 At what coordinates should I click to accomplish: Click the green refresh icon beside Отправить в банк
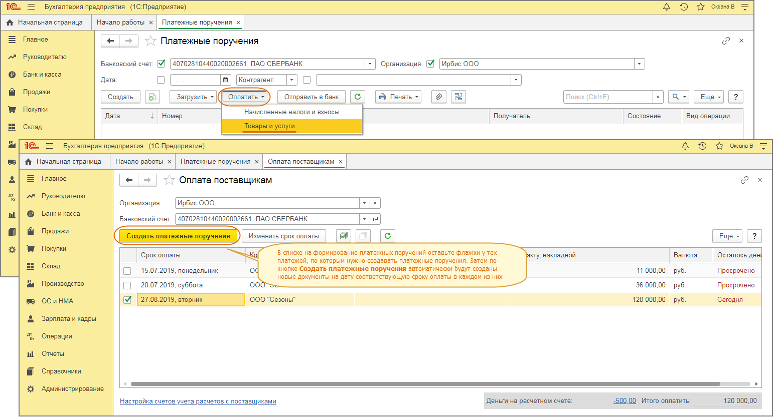(358, 97)
